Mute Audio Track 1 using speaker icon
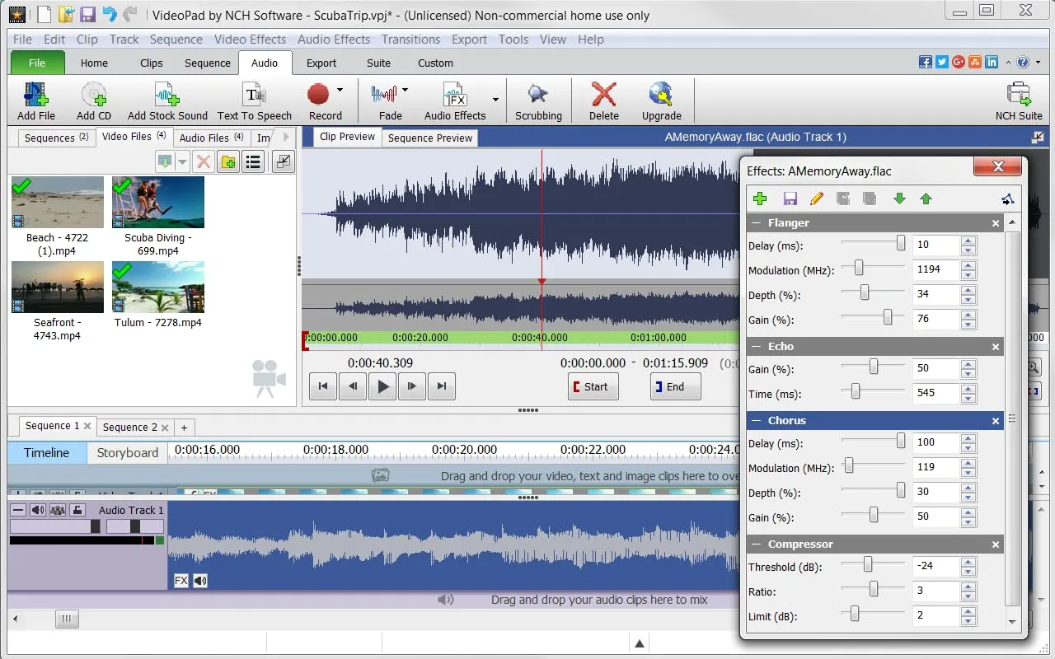Image resolution: width=1055 pixels, height=659 pixels. (38, 510)
